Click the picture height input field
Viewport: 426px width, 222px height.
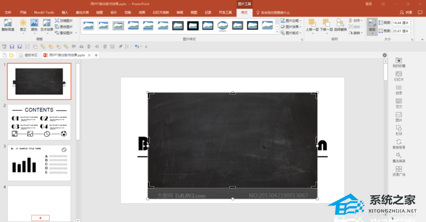click(402, 23)
